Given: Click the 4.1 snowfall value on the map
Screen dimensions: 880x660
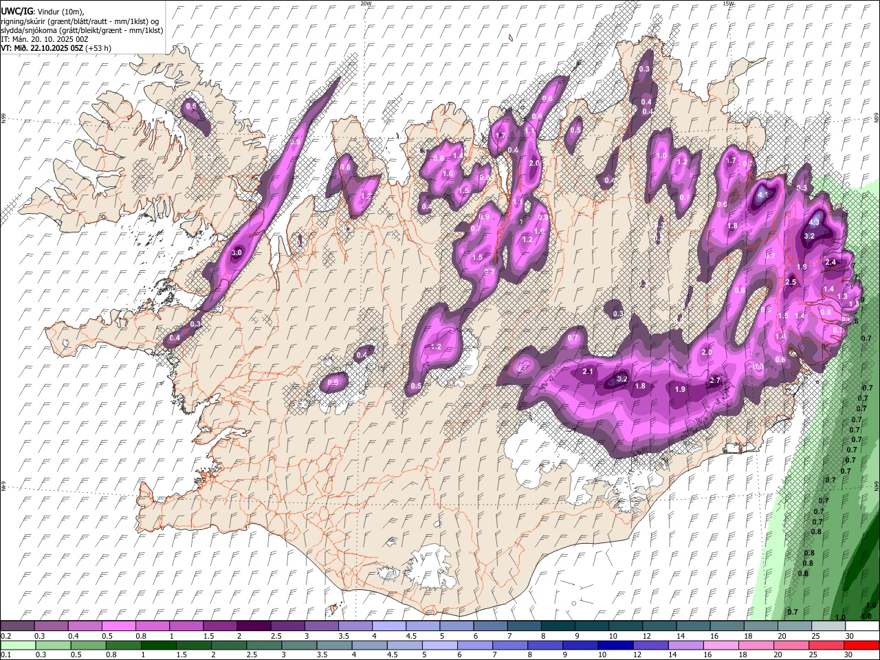Looking at the screenshot, I should 762,195.
